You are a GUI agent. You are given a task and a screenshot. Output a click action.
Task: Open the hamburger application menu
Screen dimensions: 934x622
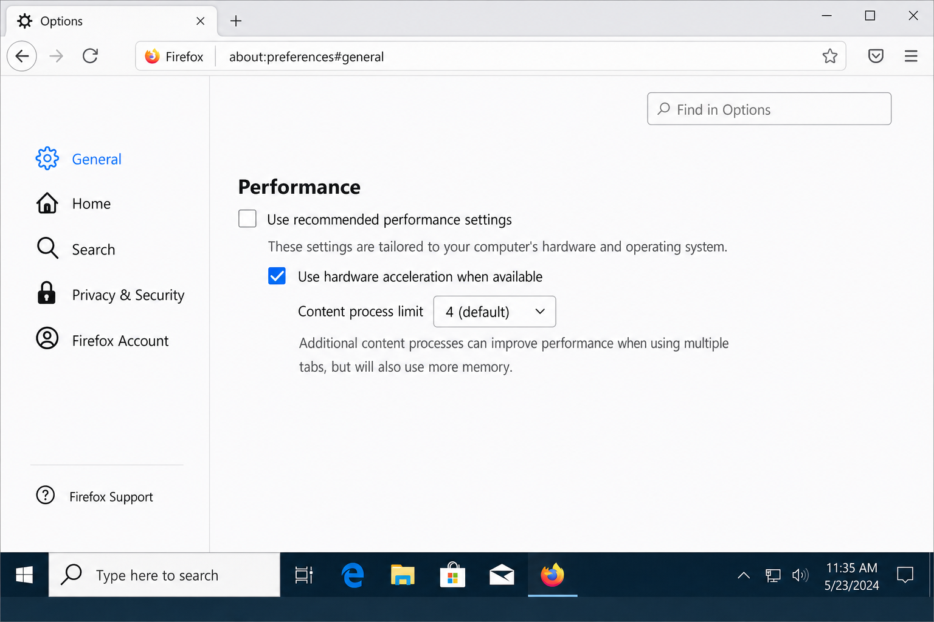pyautogui.click(x=911, y=56)
